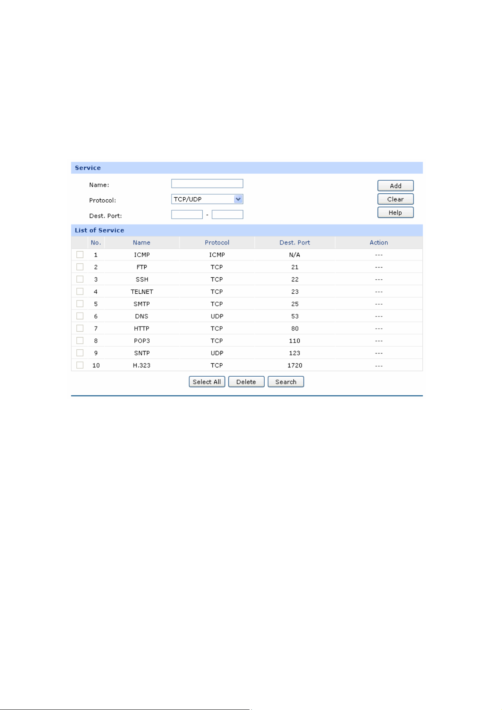Image resolution: width=502 pixels, height=710 pixels.
Task: Click the ending Dest. Port field
Action: click(227, 215)
